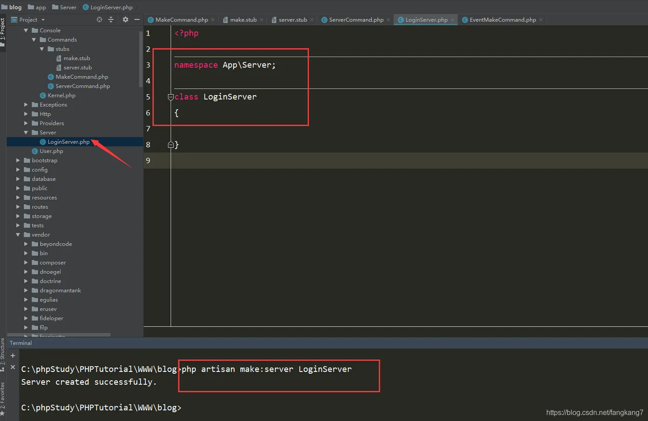This screenshot has width=648, height=421.
Task: Click the Terminal panel title
Action: click(21, 343)
